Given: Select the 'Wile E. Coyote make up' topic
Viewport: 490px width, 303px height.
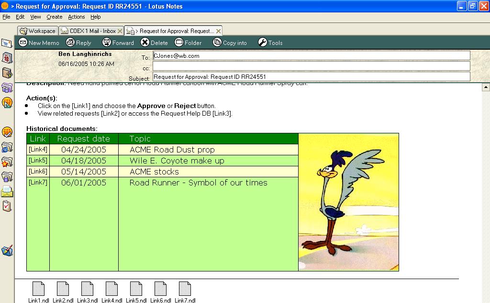Looking at the screenshot, I should pos(177,161).
